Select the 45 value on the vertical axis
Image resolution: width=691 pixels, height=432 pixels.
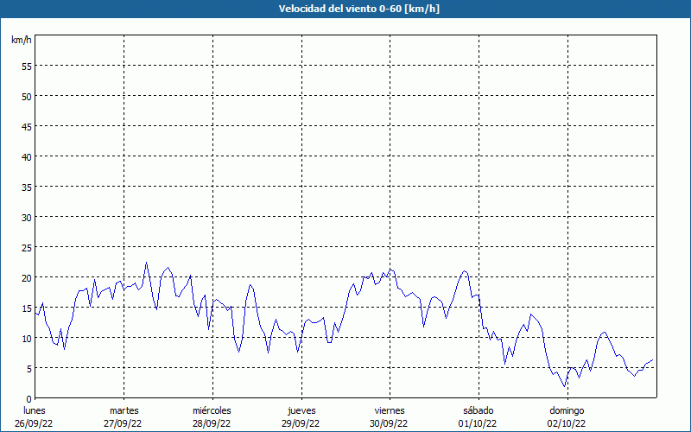pos(27,126)
